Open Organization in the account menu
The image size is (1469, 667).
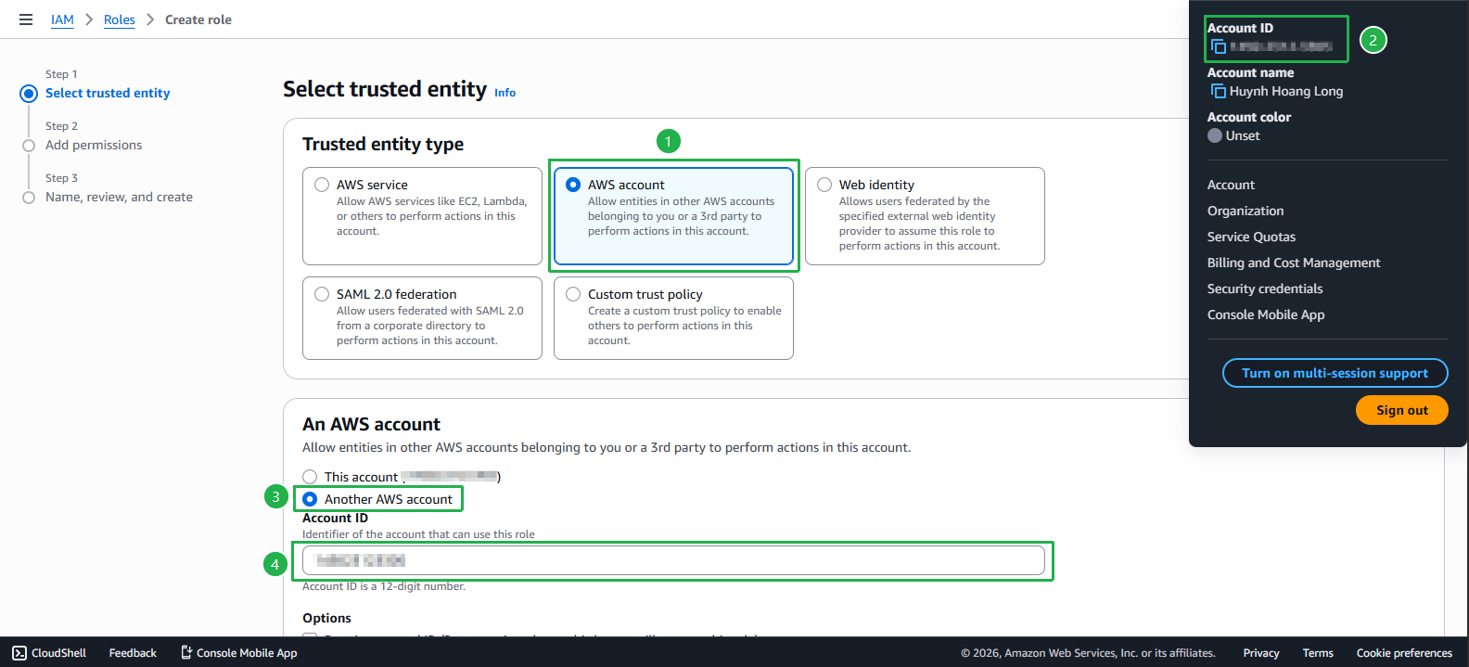1245,211
